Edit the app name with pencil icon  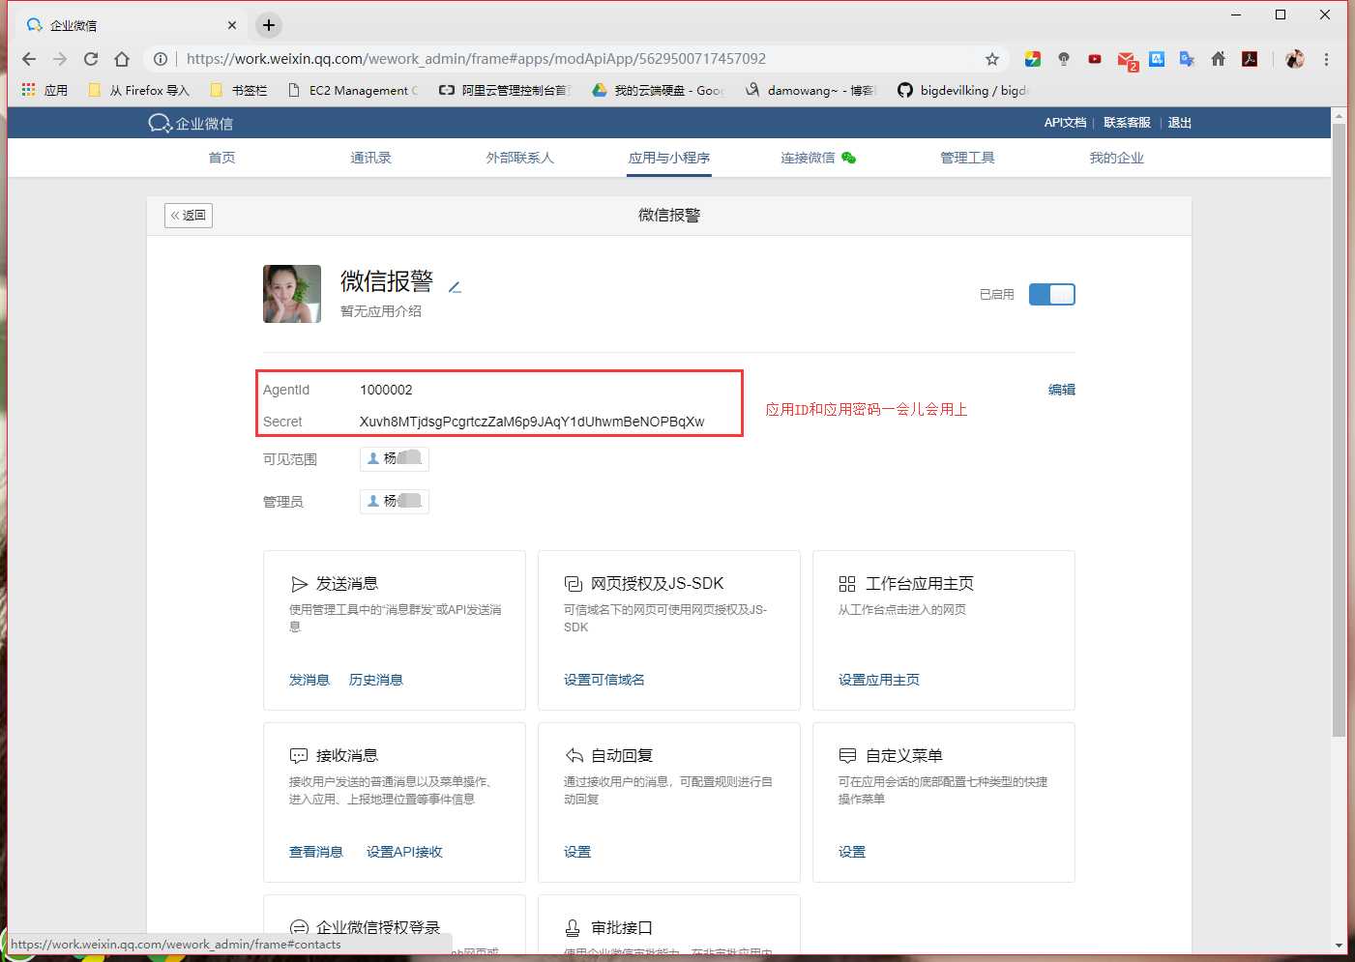[455, 286]
